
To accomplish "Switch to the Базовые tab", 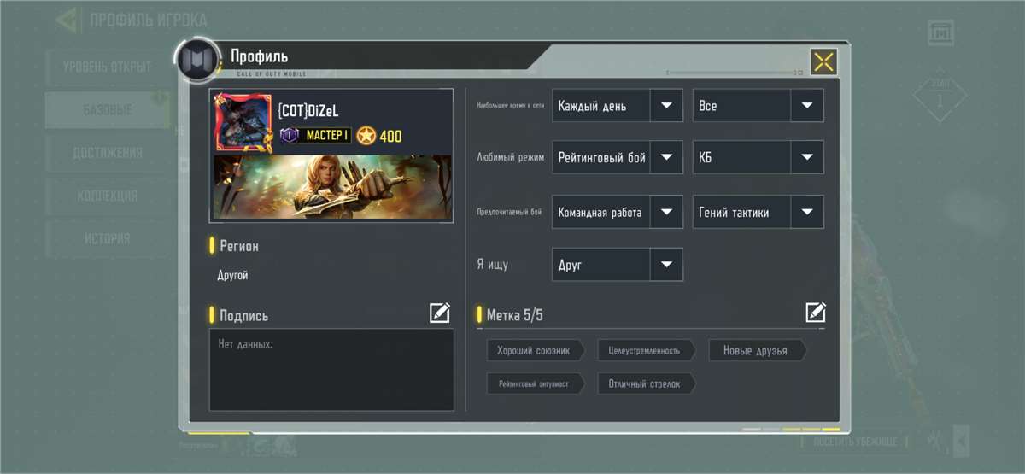I will click(107, 110).
